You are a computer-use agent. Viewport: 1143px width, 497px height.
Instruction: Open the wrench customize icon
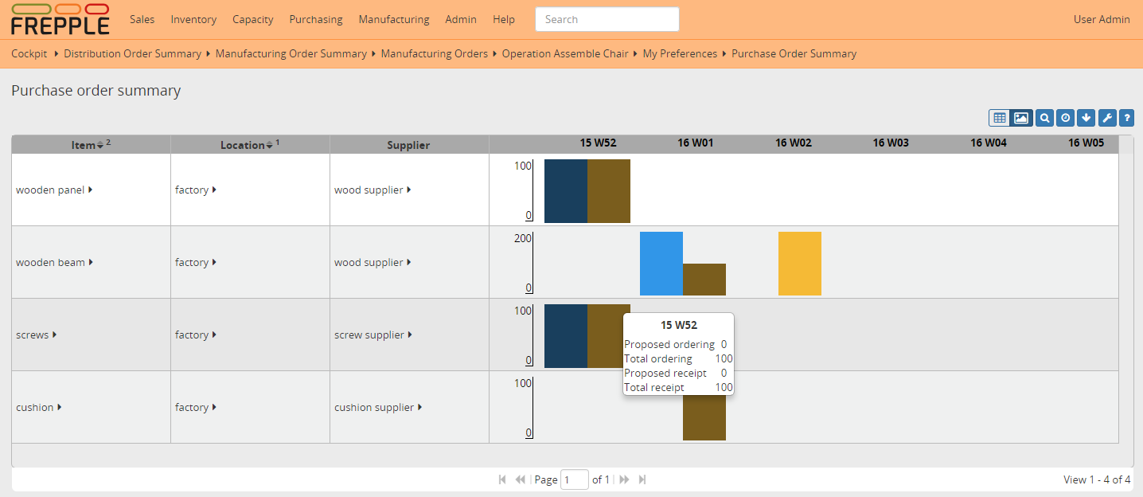(1106, 118)
